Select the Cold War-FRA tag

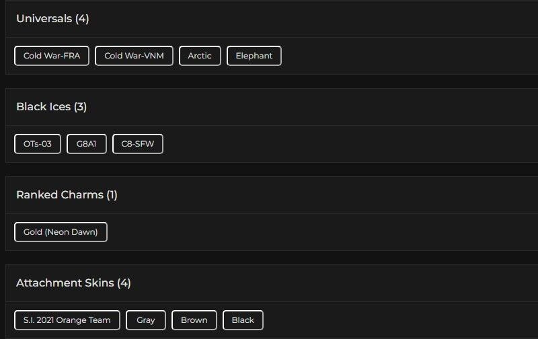point(52,56)
